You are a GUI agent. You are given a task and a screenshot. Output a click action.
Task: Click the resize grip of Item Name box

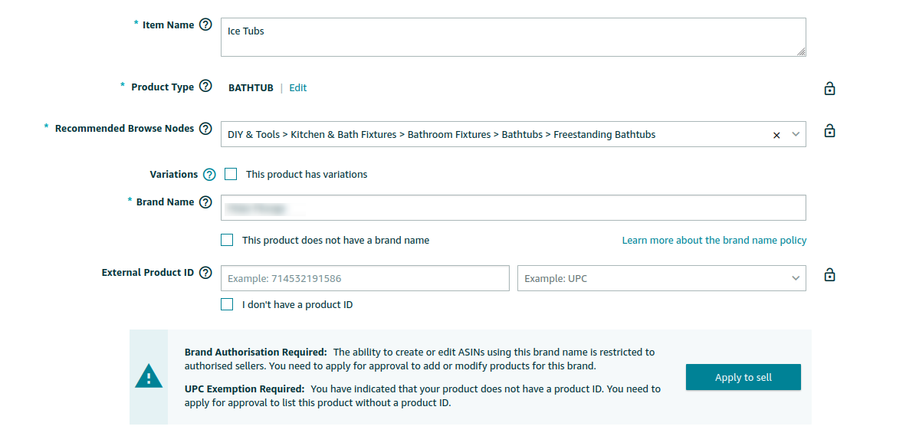pyautogui.click(x=801, y=51)
